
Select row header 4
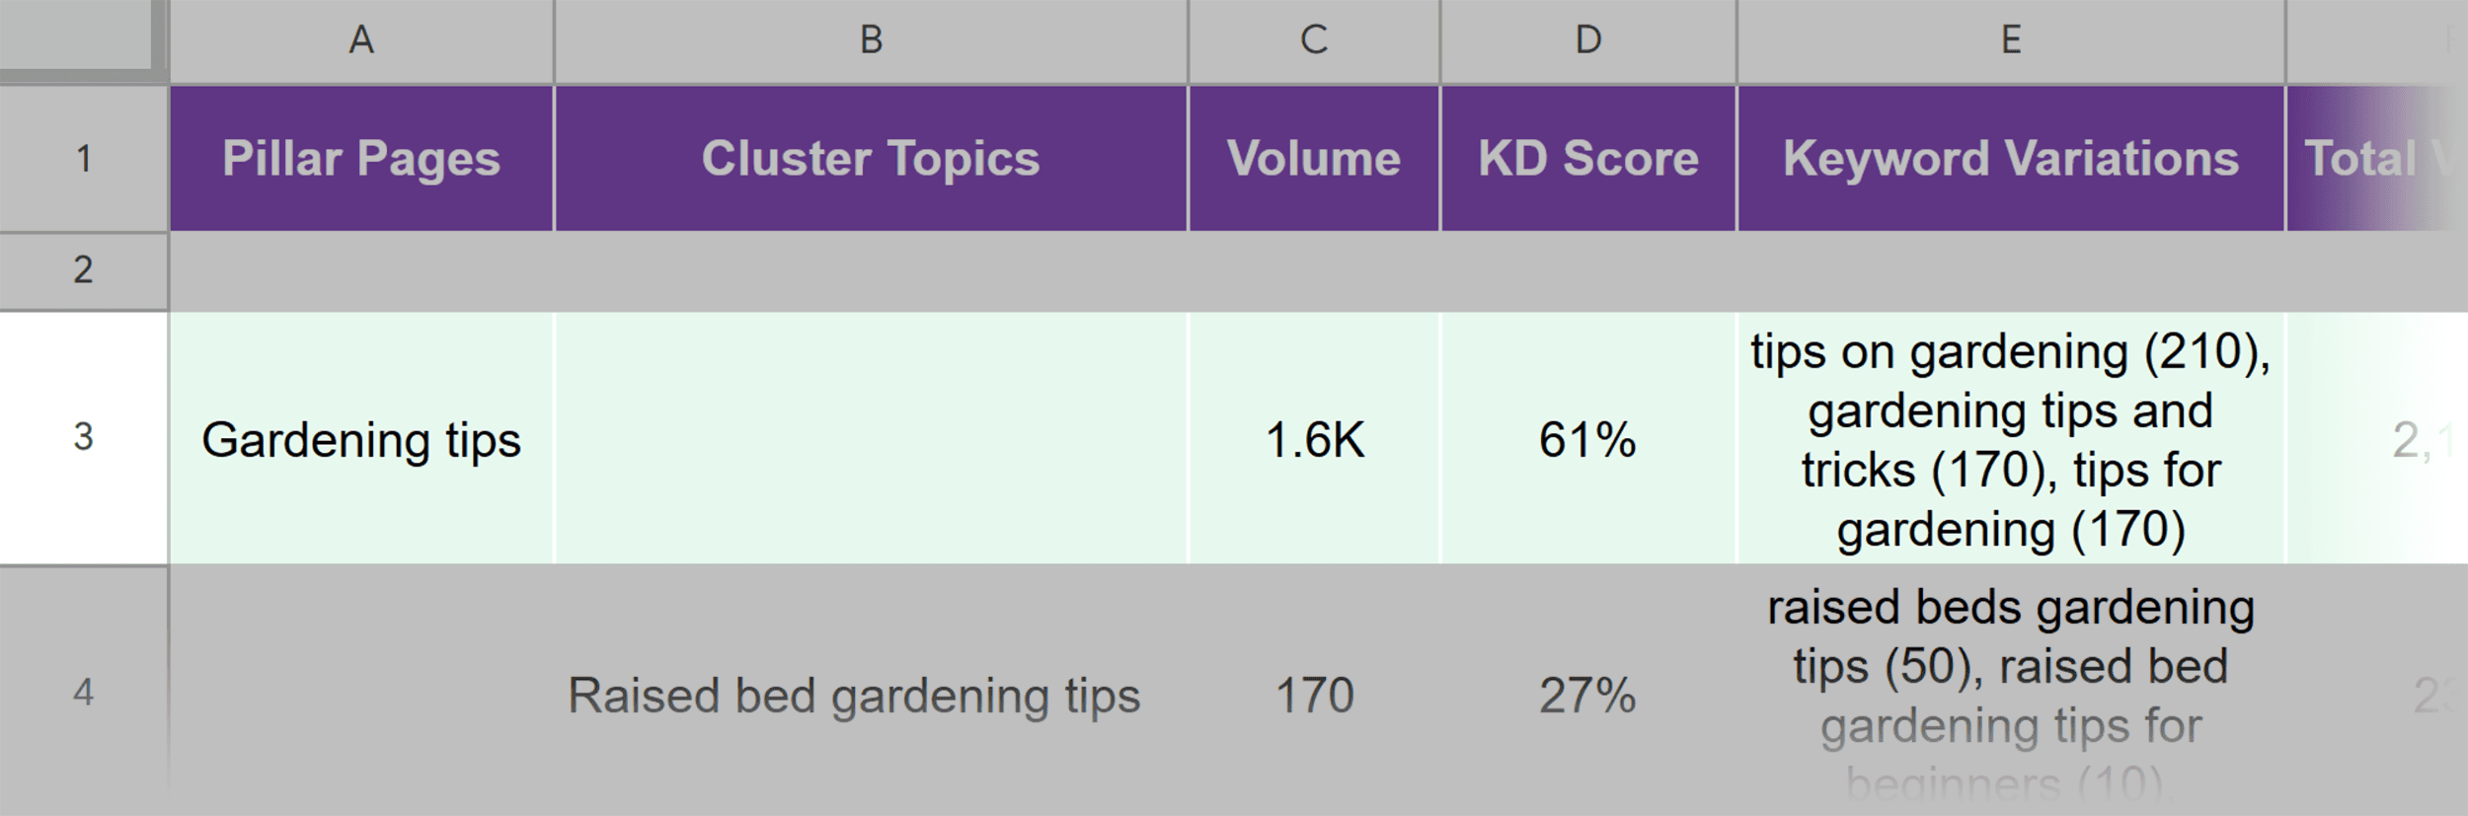click(84, 696)
